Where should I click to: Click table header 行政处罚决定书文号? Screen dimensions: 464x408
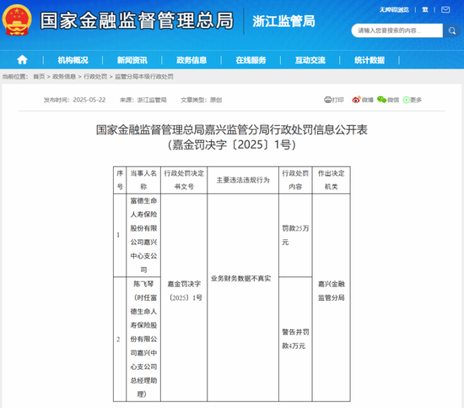tap(184, 180)
